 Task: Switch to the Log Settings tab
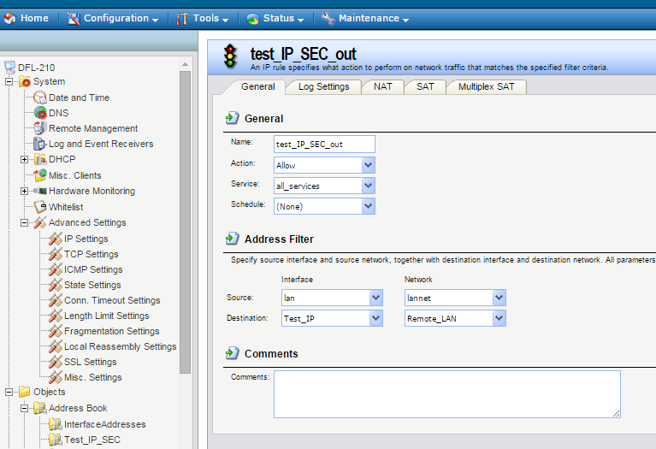click(323, 86)
